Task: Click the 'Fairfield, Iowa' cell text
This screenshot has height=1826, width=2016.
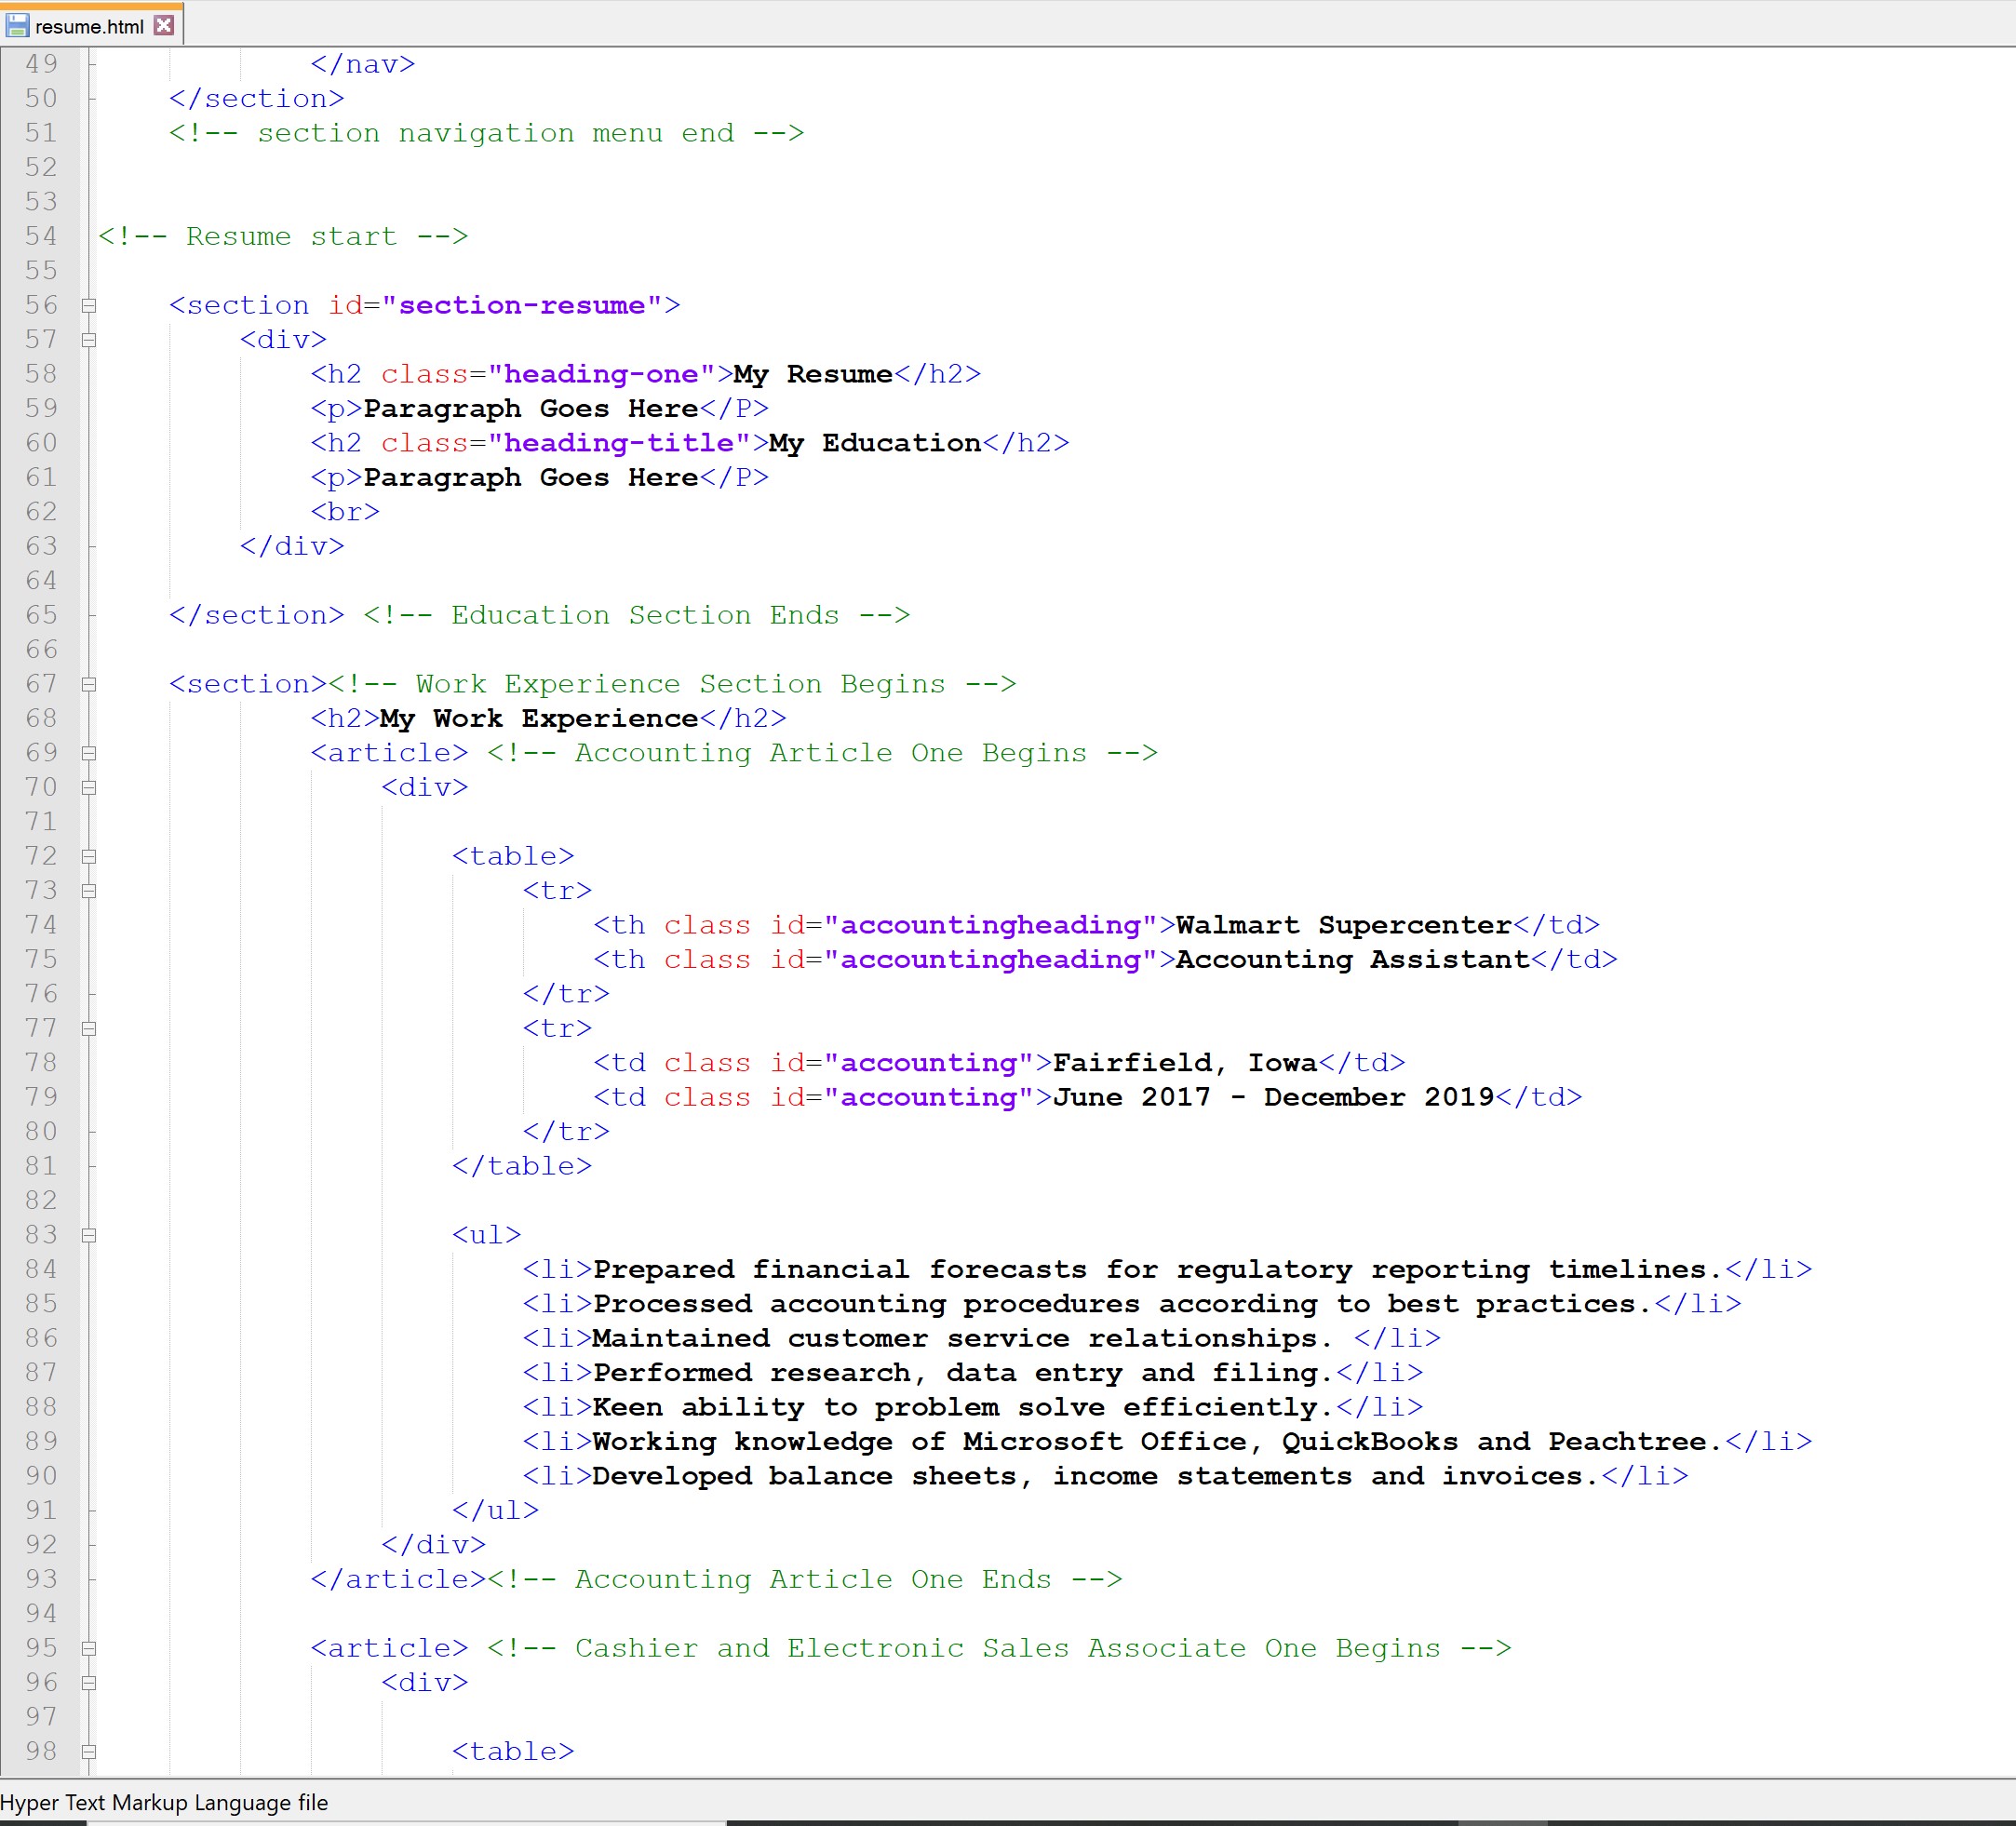Action: [1185, 1063]
